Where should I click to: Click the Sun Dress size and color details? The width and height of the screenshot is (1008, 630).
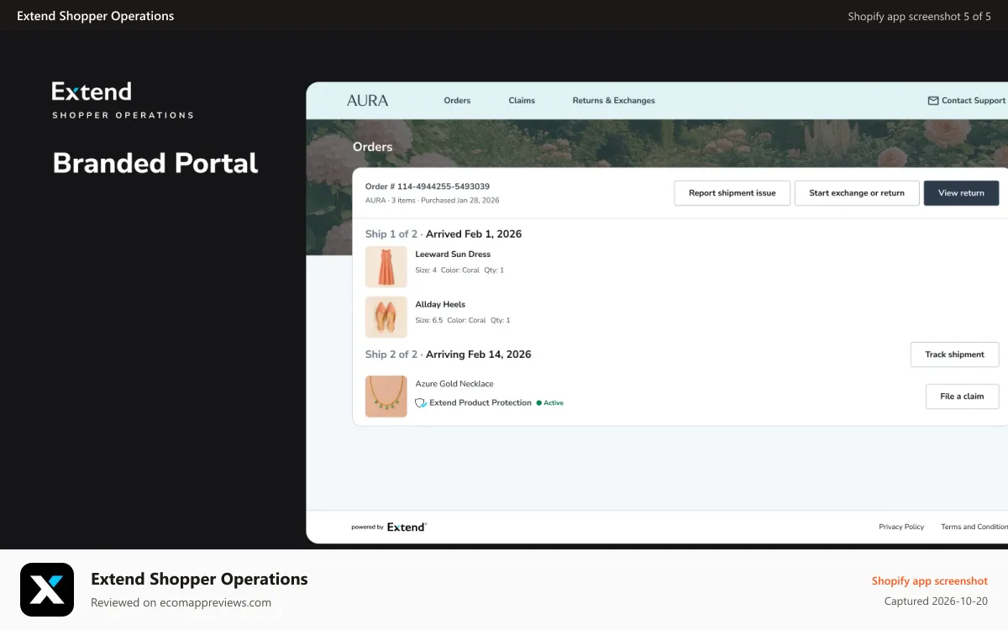pyautogui.click(x=459, y=270)
